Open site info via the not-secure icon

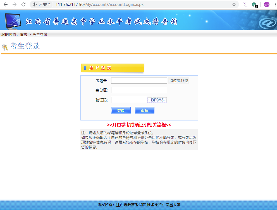tap(35, 4)
